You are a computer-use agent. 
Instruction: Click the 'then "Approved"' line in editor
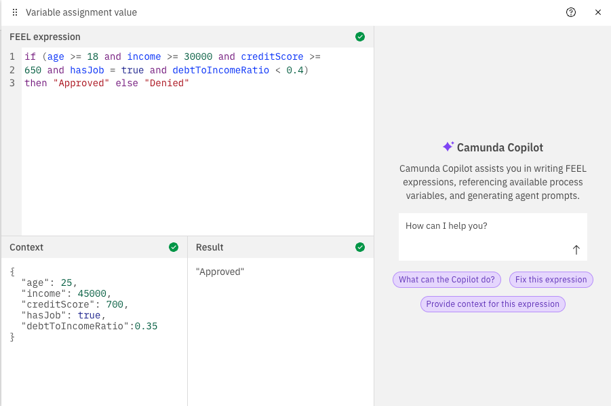coord(106,83)
